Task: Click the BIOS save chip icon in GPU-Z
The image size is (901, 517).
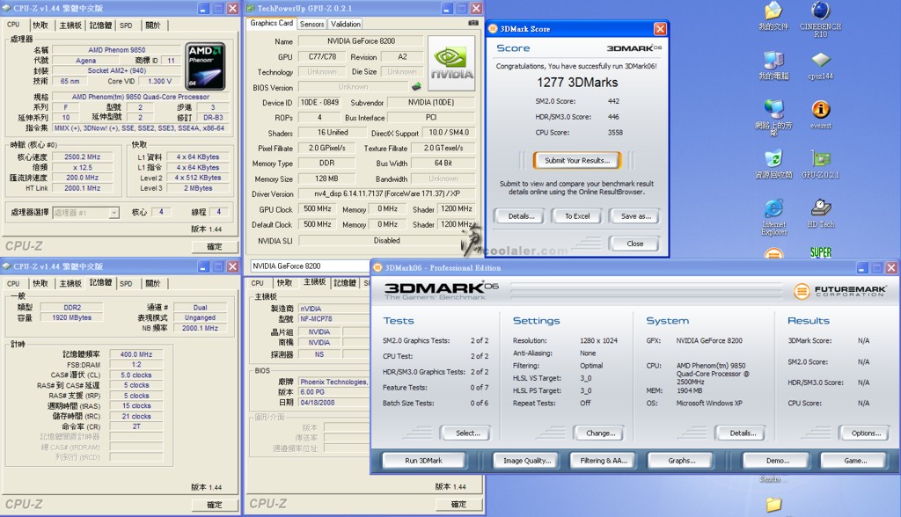Action: click(x=416, y=87)
